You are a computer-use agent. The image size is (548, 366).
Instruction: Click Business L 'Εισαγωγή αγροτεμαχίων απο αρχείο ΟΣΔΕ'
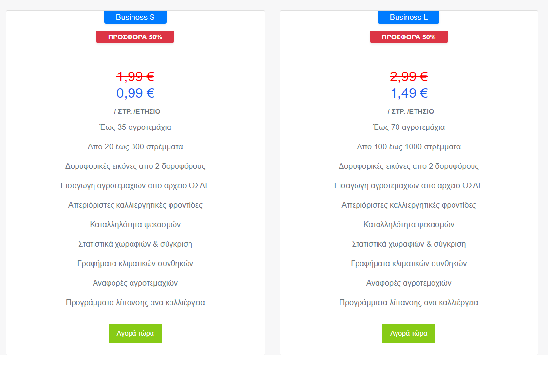click(x=409, y=186)
